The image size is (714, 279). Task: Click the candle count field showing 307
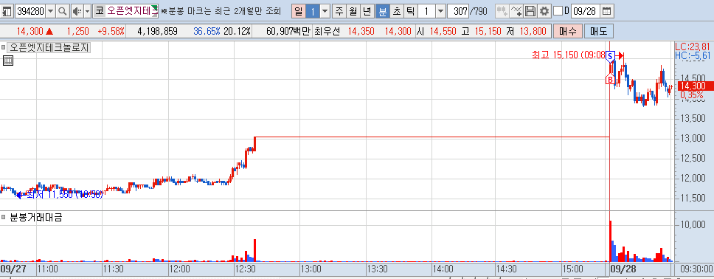tap(459, 11)
